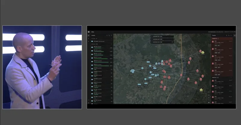The height and width of the screenshot is (125, 241).
Task: Select the last UAV entry under Targets
Action: (x=222, y=73)
